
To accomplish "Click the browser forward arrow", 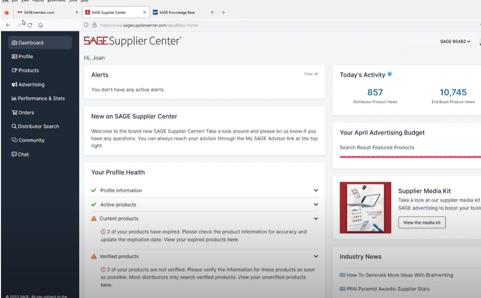I will click(x=18, y=25).
